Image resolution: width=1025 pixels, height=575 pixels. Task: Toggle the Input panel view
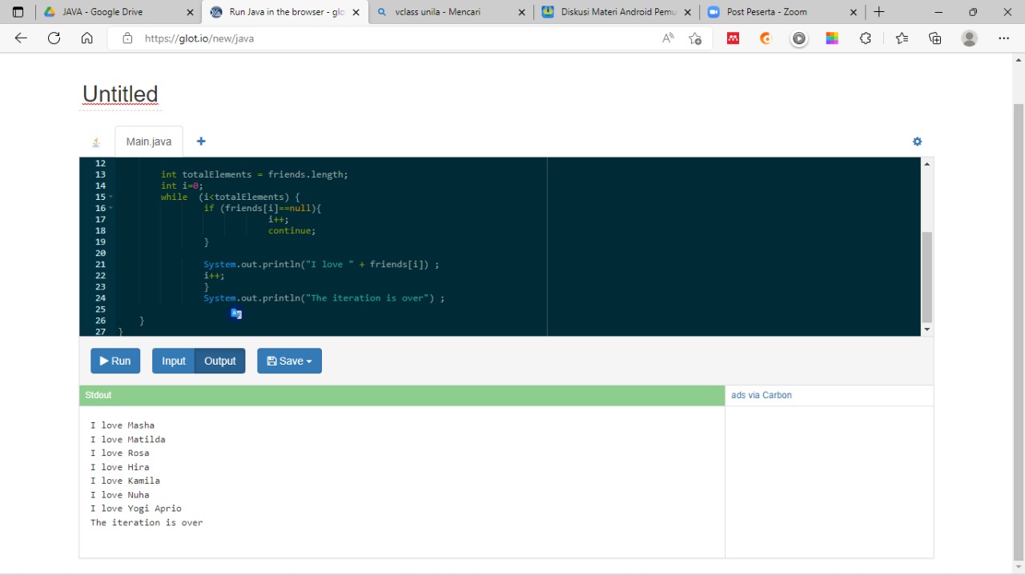pos(173,361)
